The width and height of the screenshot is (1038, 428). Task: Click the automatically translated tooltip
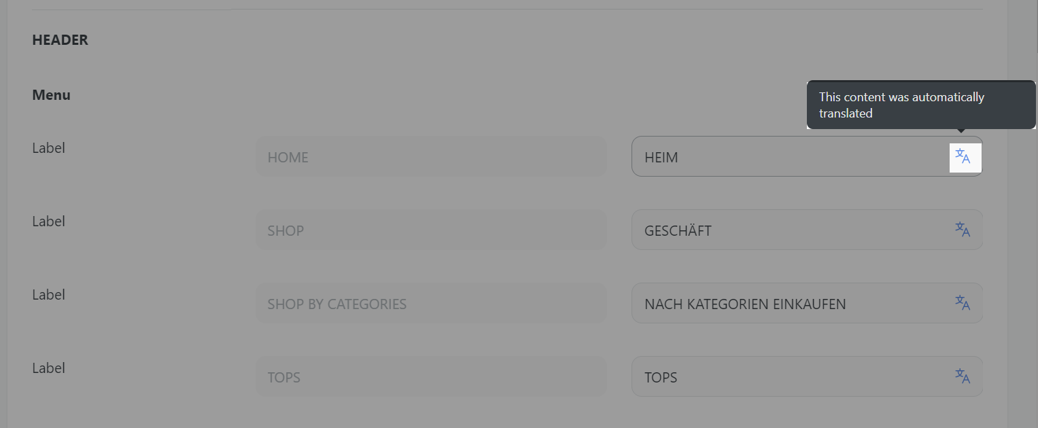coord(921,105)
